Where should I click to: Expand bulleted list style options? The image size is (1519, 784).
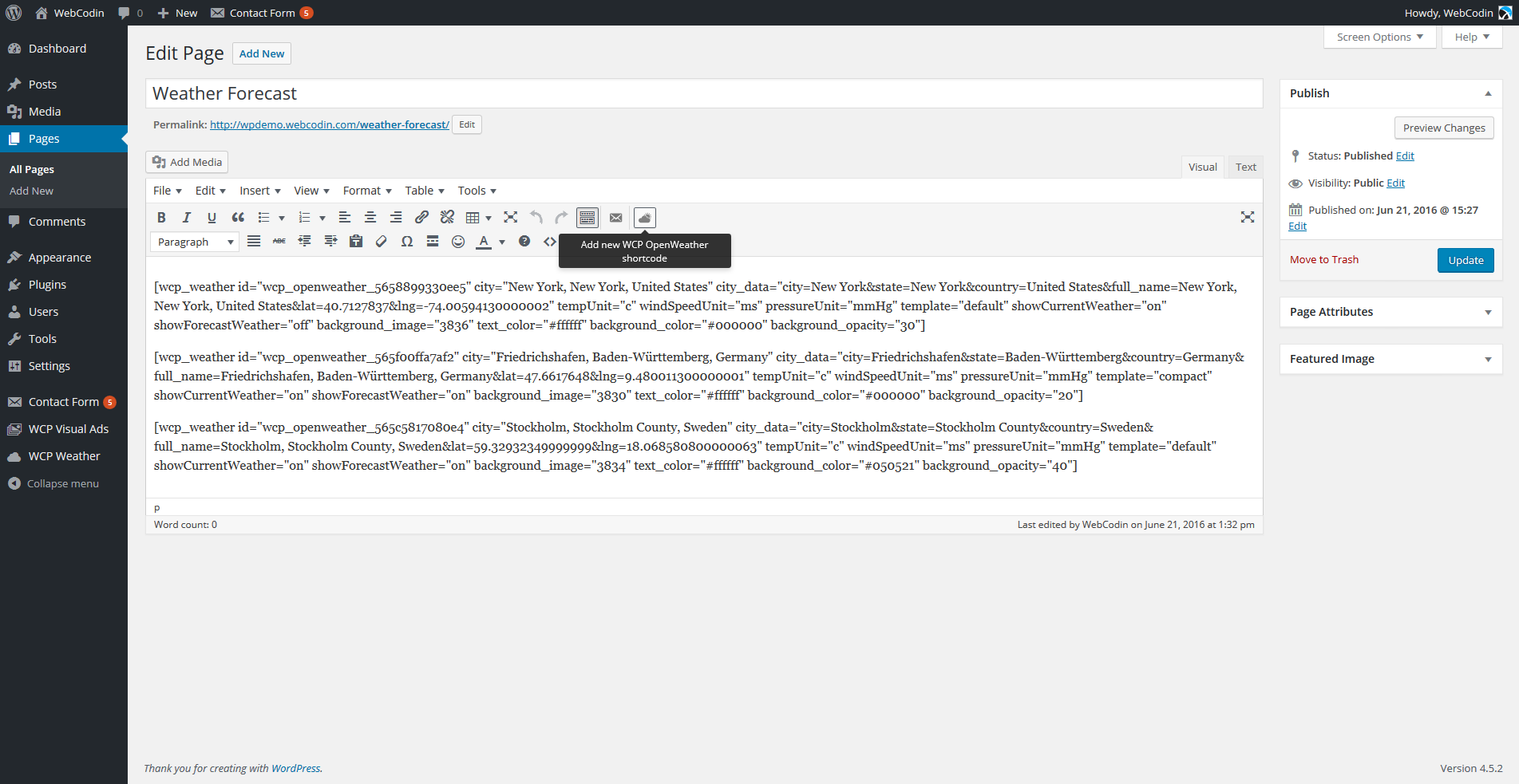click(x=282, y=218)
